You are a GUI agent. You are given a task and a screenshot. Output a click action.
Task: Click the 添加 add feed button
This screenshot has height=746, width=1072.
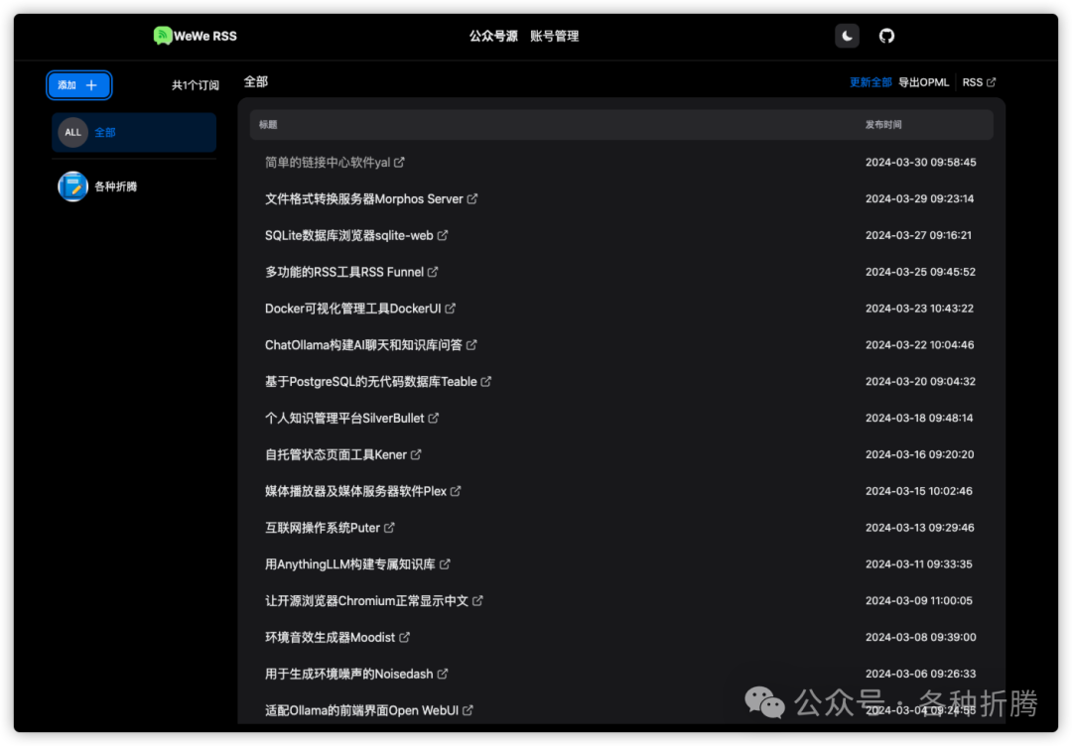pos(78,85)
